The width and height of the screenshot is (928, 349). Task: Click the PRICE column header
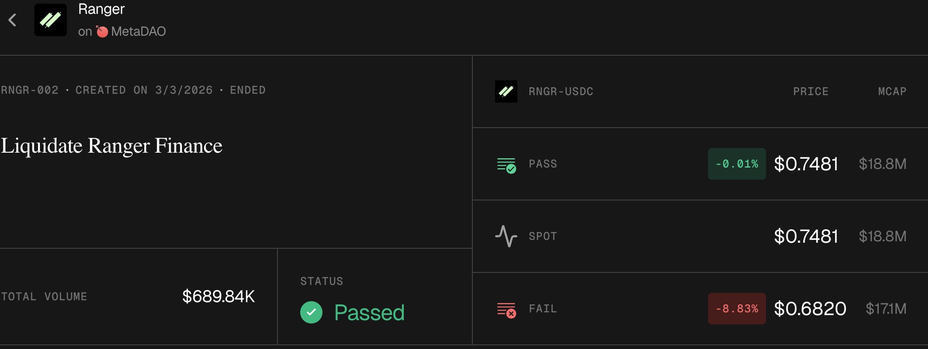coord(811,91)
